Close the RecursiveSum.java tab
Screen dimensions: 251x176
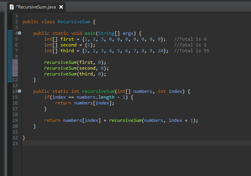click(x=61, y=7)
